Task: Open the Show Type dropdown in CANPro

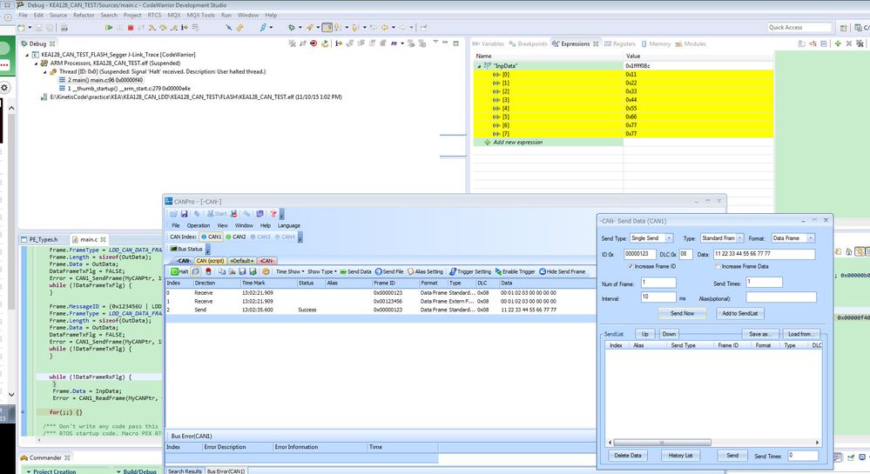Action: click(x=322, y=271)
